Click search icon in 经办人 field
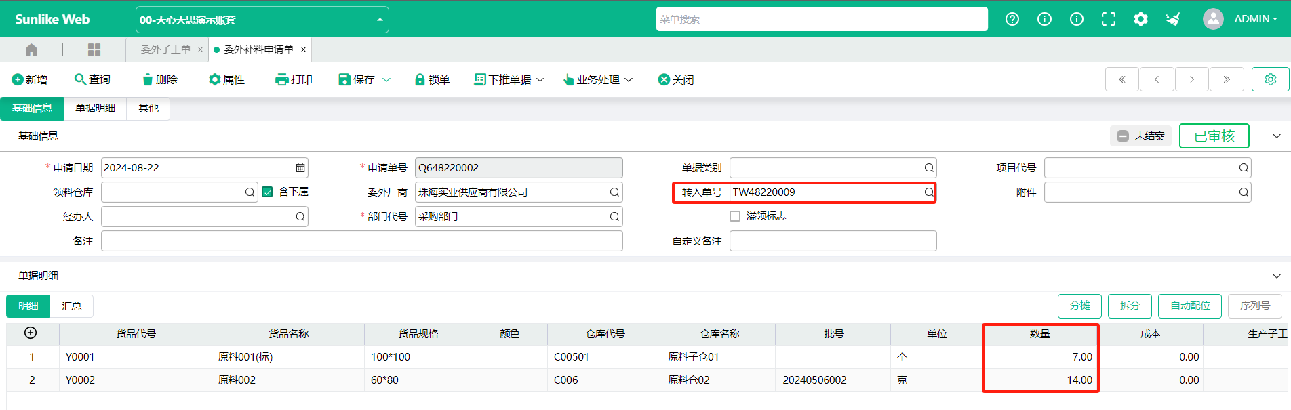1291x410 pixels. coord(300,217)
